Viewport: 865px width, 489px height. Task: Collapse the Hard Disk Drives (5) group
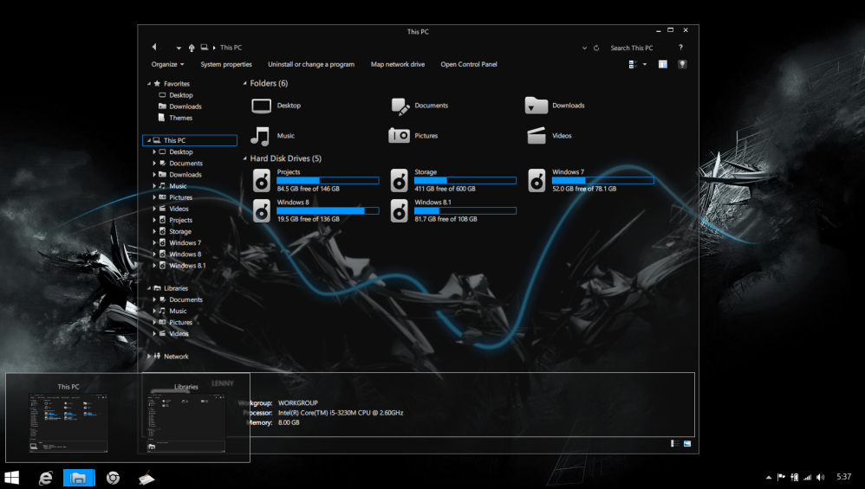pos(245,158)
